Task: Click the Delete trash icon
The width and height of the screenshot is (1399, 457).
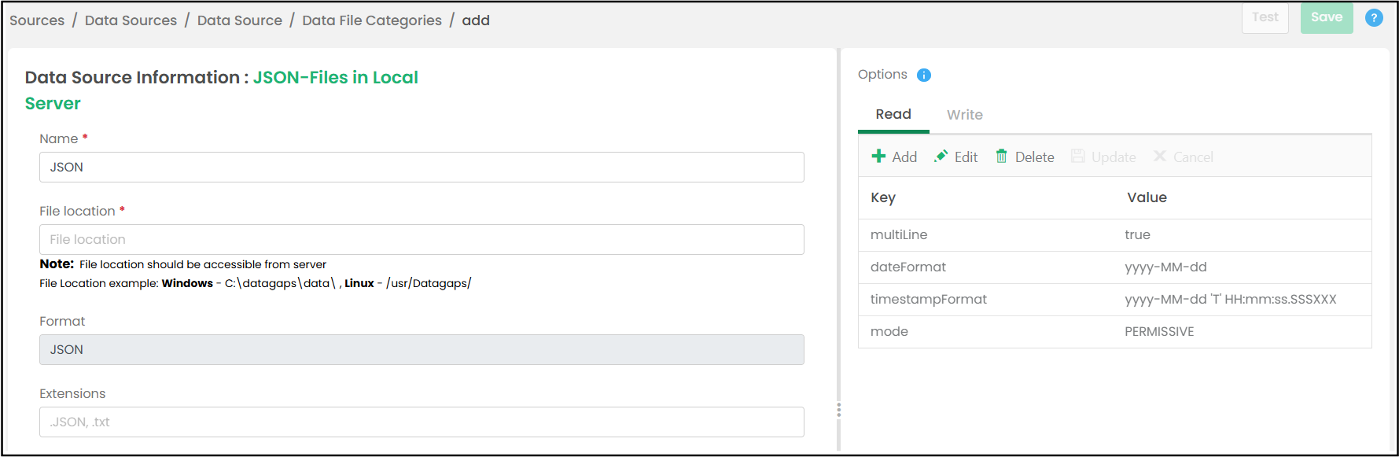Action: [1002, 157]
